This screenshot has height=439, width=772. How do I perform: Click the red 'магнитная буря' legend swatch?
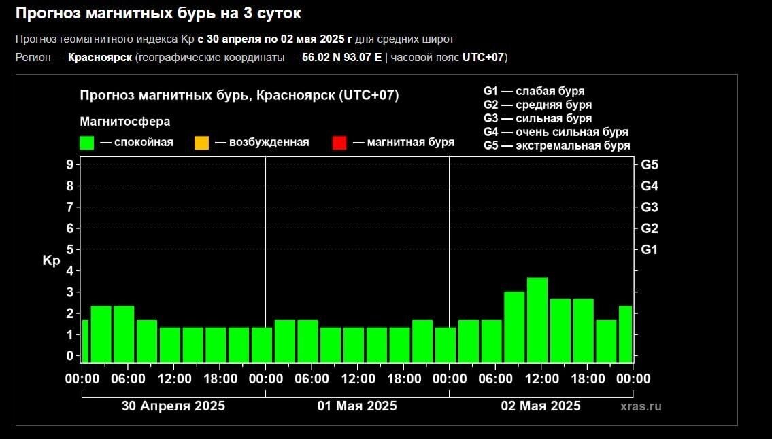pyautogui.click(x=339, y=143)
